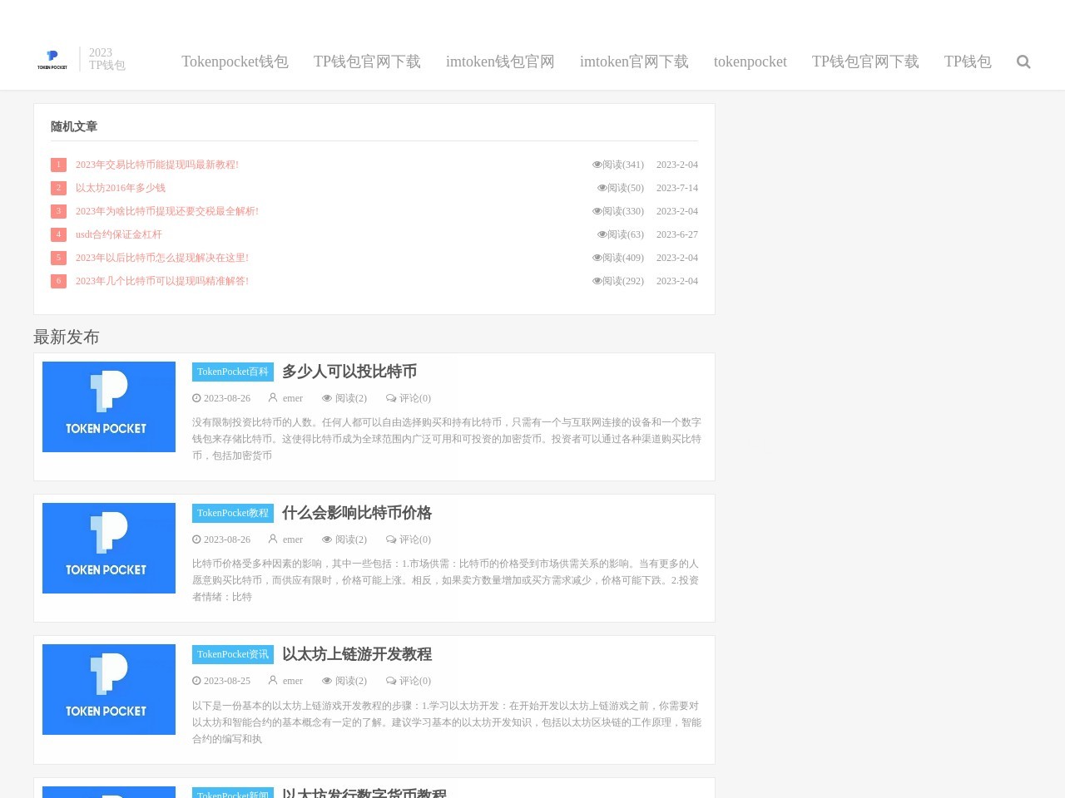Open TP钱包 menu item at far right
1065x798 pixels.
[968, 62]
